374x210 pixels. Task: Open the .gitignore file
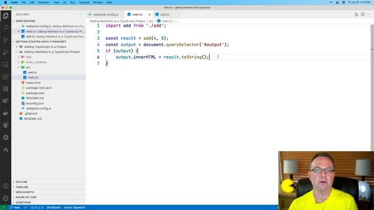pyautogui.click(x=31, y=114)
